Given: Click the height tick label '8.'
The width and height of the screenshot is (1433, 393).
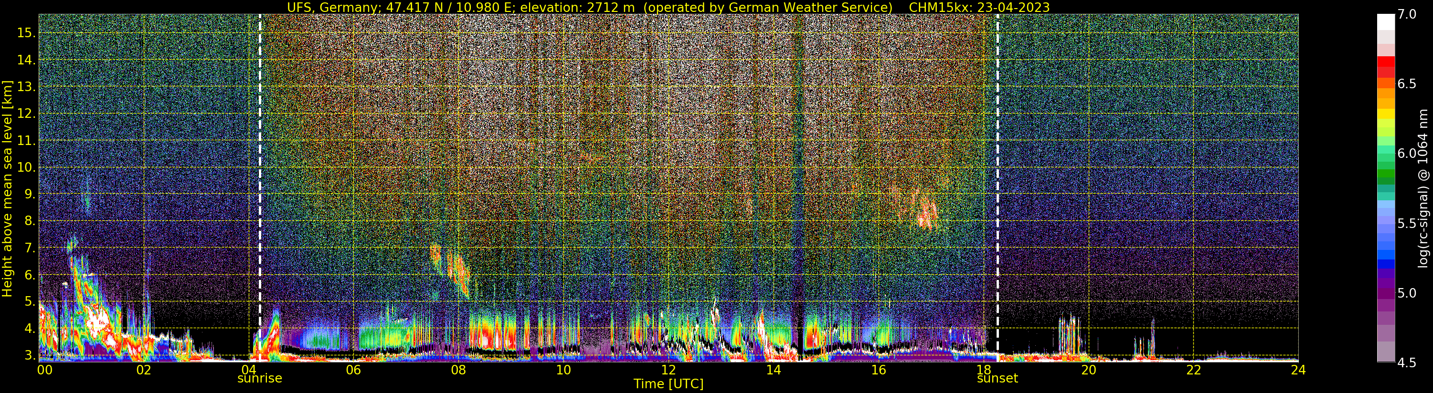Looking at the screenshot, I should [x=30, y=221].
